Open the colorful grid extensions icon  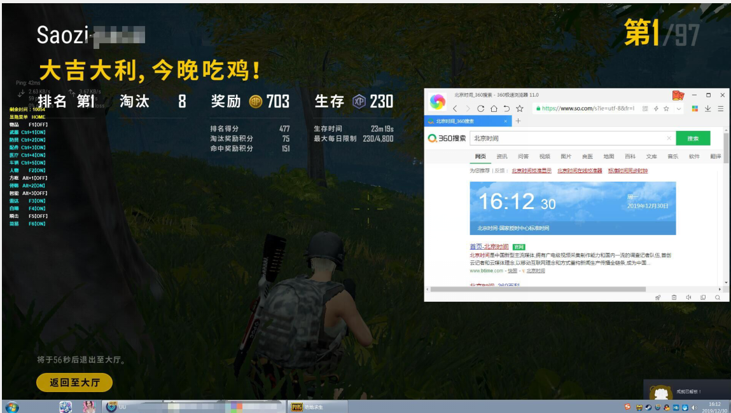(695, 109)
